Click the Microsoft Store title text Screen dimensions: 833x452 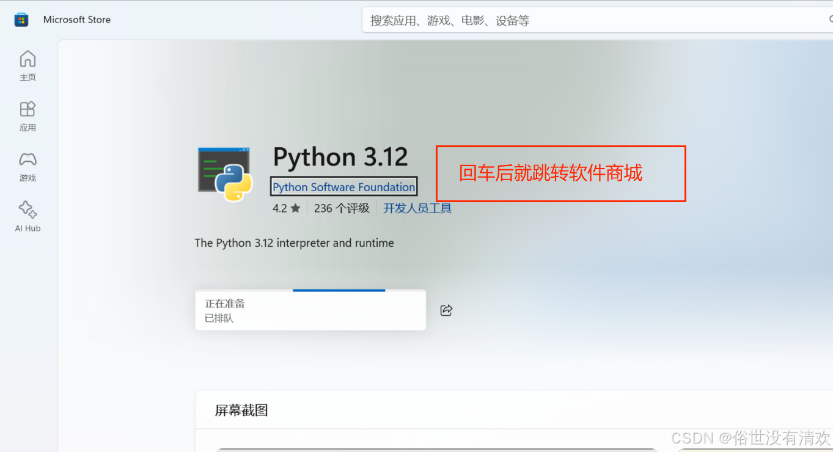(x=77, y=20)
